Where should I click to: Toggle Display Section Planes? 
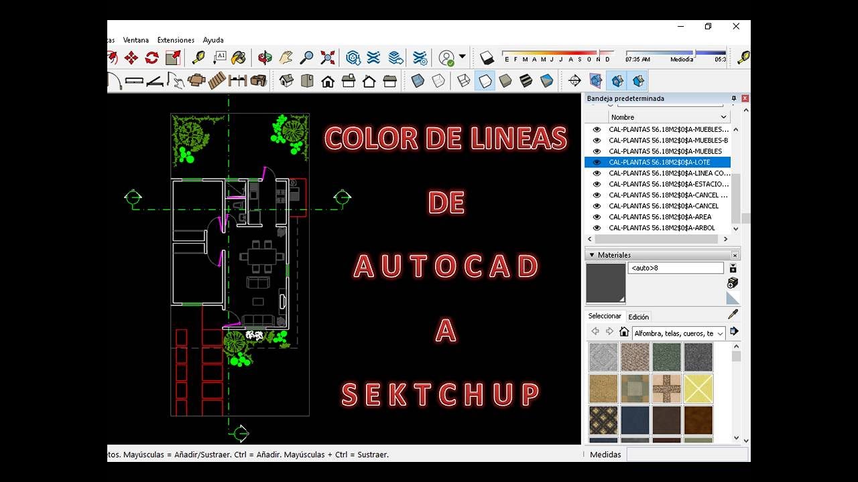click(x=596, y=81)
